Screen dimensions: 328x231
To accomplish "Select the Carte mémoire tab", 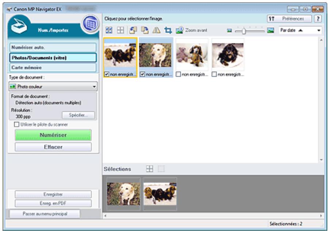I will (53, 68).
